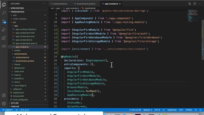
Task: Click the errors and warnings count
Action: 25,110
